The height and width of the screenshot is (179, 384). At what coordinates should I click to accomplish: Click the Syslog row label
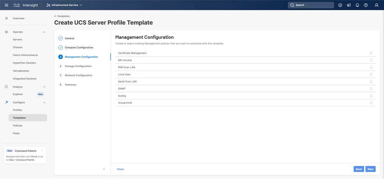pos(122,96)
